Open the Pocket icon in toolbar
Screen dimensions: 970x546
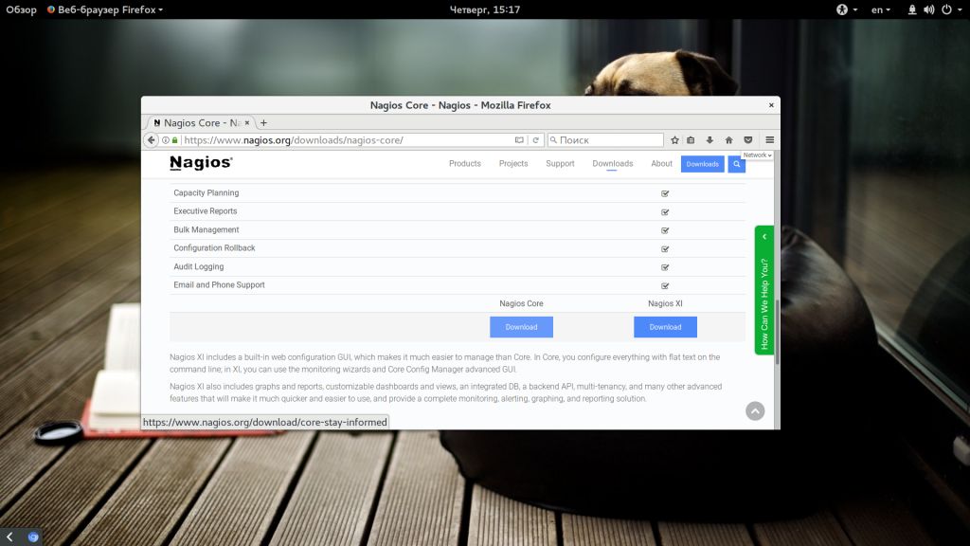[748, 140]
